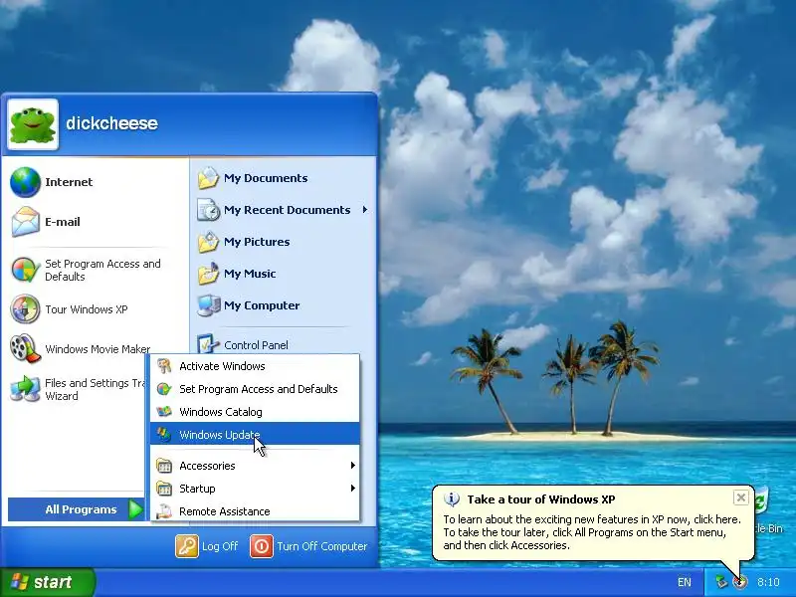Click the red Turn Off Computer icon
This screenshot has height=597, width=796.
262,546
